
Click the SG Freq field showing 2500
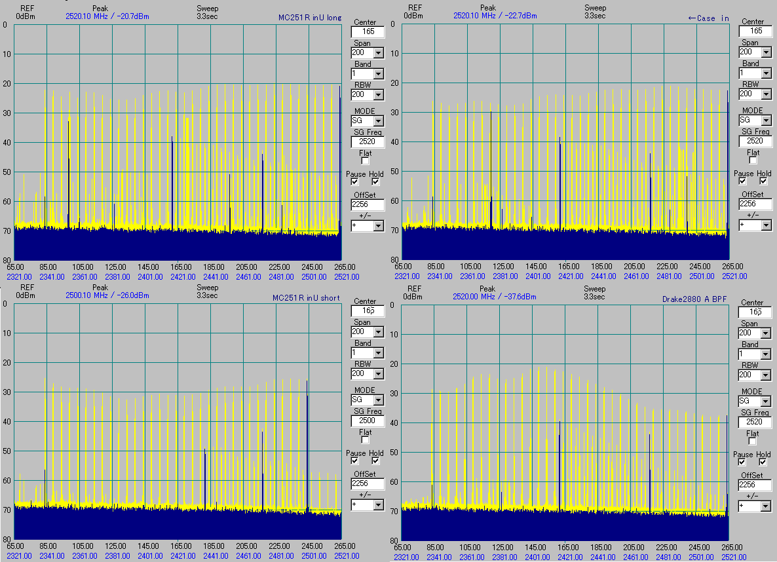tap(367, 421)
